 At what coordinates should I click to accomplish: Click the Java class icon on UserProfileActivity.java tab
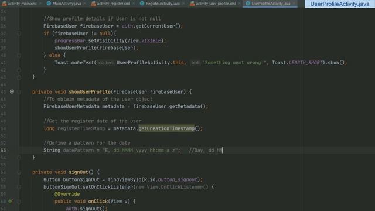point(248,4)
